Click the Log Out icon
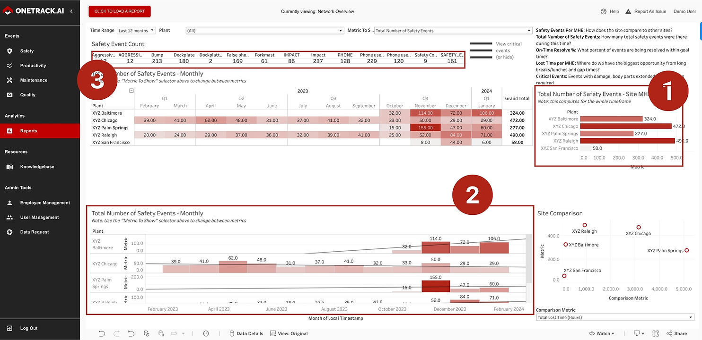Image resolution: width=702 pixels, height=340 pixels. point(9,328)
